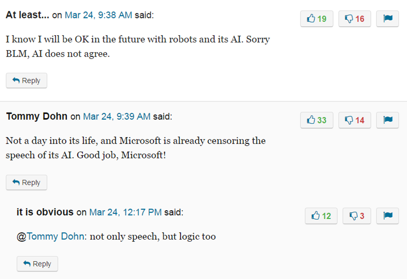Reply to the "it is obvious" comment
The width and height of the screenshot is (407, 279).
[x=37, y=264]
